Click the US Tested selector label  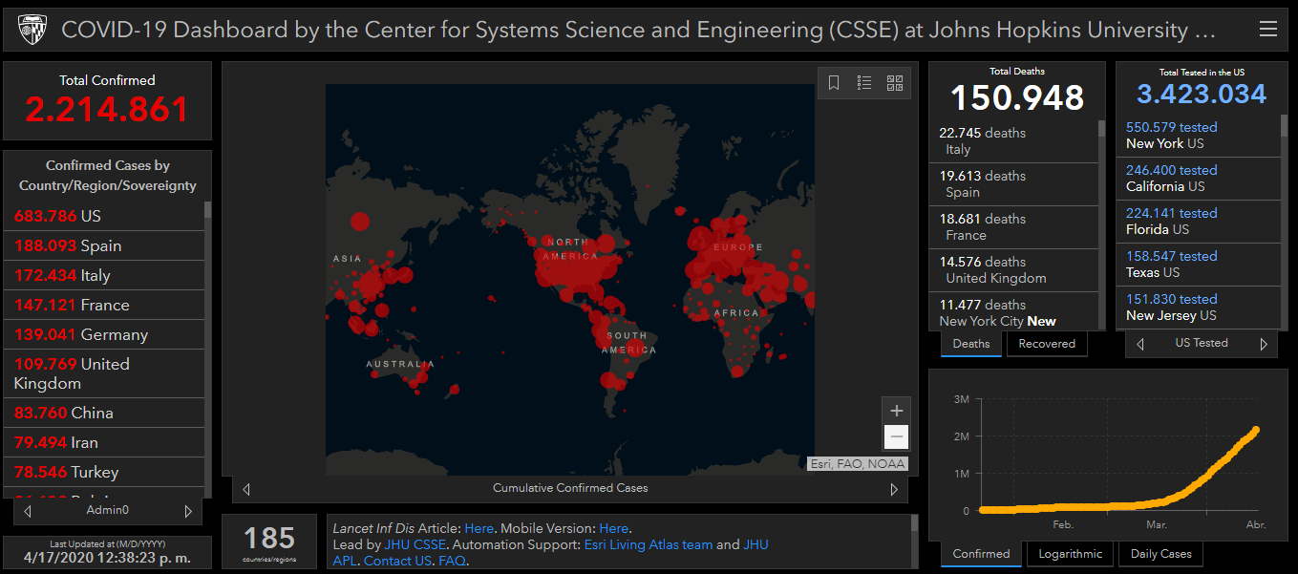tap(1202, 343)
